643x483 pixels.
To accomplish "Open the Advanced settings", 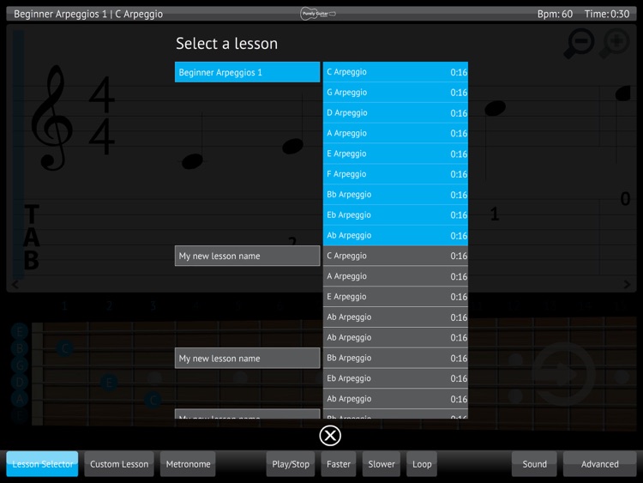I will coord(599,464).
